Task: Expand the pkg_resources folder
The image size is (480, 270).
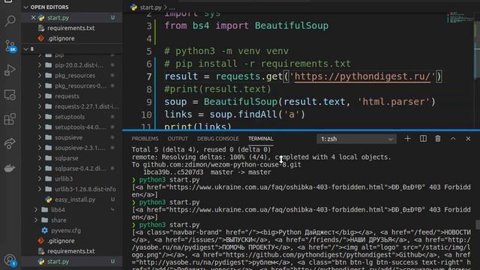Action: (x=40, y=75)
